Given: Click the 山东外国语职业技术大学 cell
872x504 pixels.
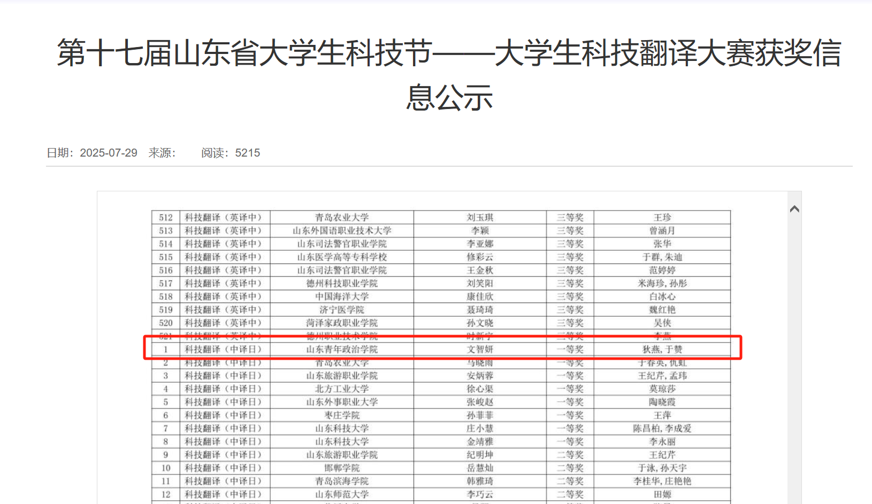Looking at the screenshot, I should pyautogui.click(x=342, y=231).
